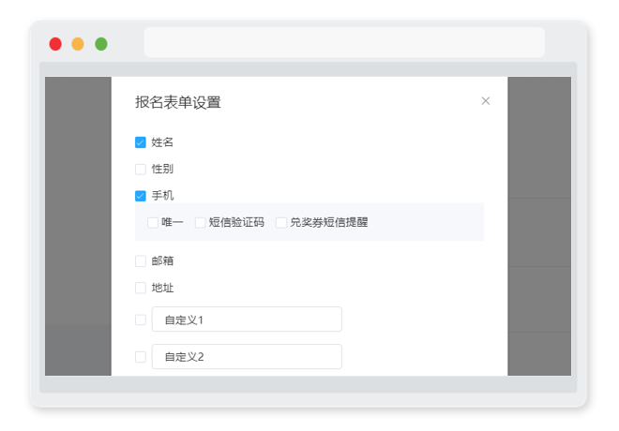Enable 短信验证码 checkbox

pos(200,222)
